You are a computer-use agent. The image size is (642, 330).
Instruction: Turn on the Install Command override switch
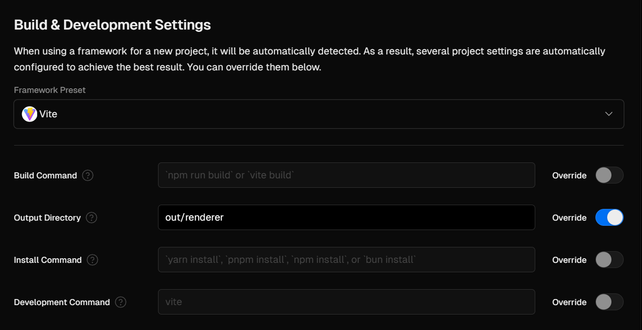click(x=609, y=260)
